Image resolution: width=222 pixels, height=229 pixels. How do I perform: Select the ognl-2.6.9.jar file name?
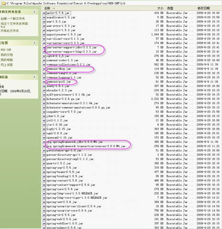point(57,133)
